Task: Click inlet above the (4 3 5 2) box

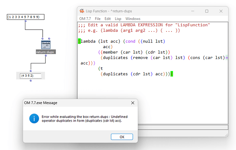Action: pyautogui.click(x=31, y=71)
